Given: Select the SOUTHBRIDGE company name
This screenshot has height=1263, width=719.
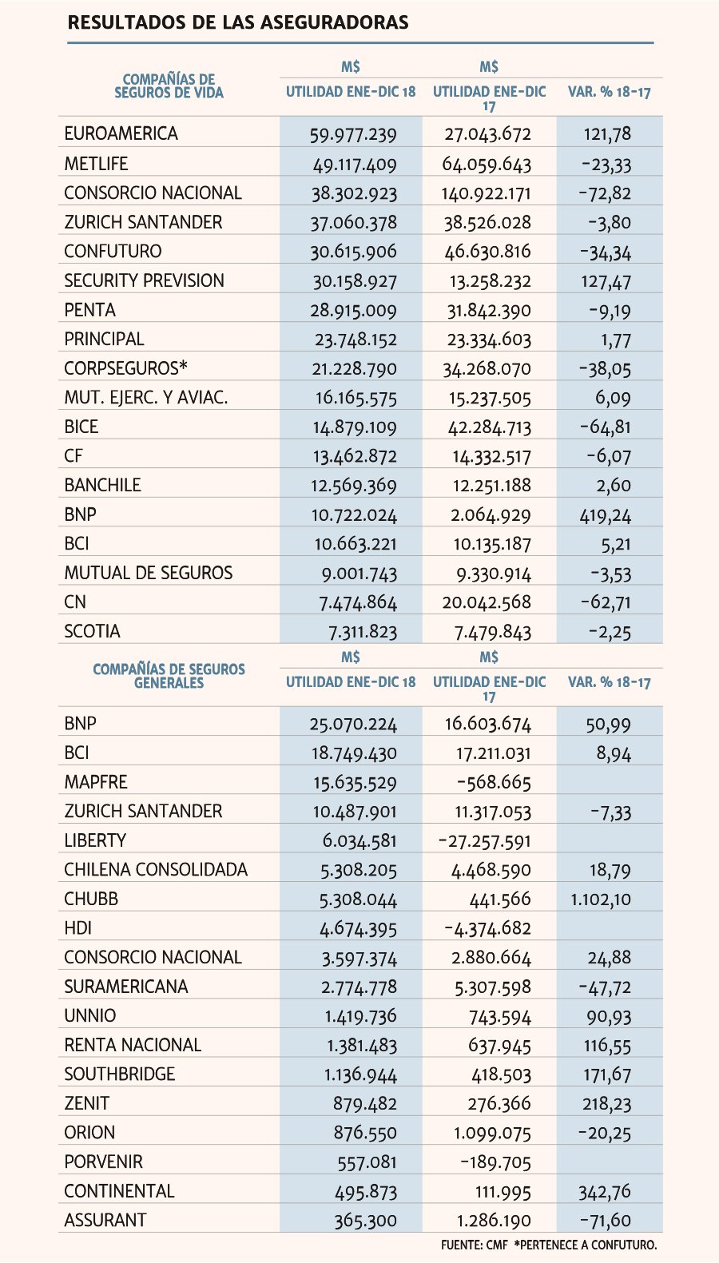Looking at the screenshot, I should point(120,1074).
